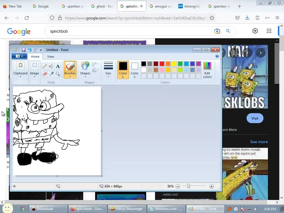Viewport: 284px width, 213px height.
Task: Adjust the Paint zoom slider handle
Action: tap(188, 186)
